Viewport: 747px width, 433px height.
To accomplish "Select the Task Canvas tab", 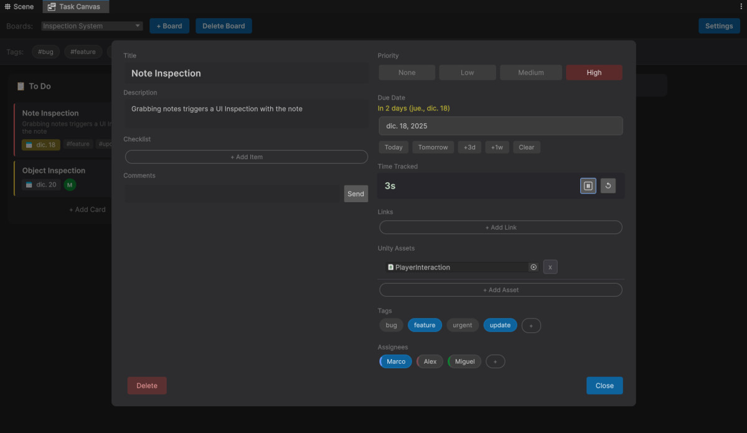I will click(75, 7).
